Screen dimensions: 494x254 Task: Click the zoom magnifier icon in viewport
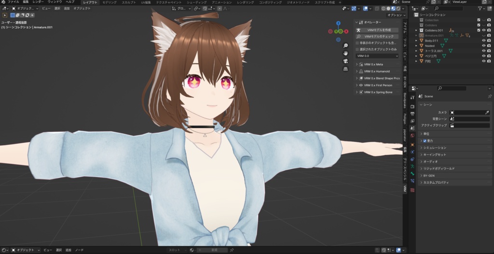pyautogui.click(x=345, y=46)
